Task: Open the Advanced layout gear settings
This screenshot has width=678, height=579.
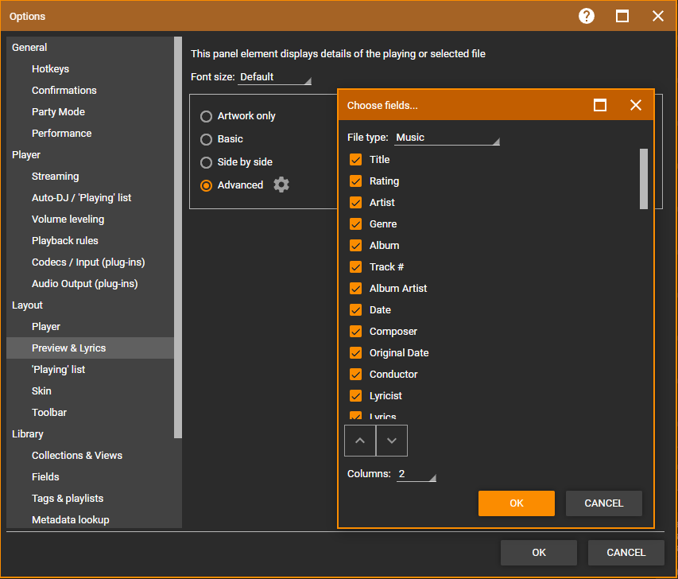Action: point(281,185)
